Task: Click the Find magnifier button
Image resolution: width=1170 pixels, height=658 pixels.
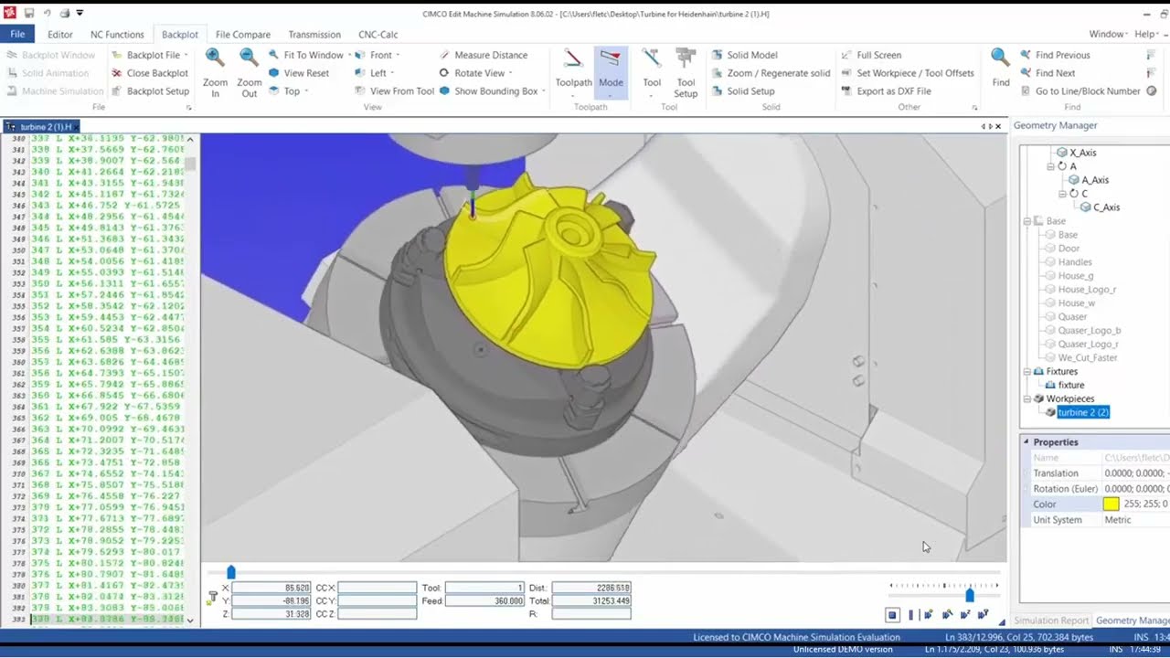Action: tap(1001, 69)
